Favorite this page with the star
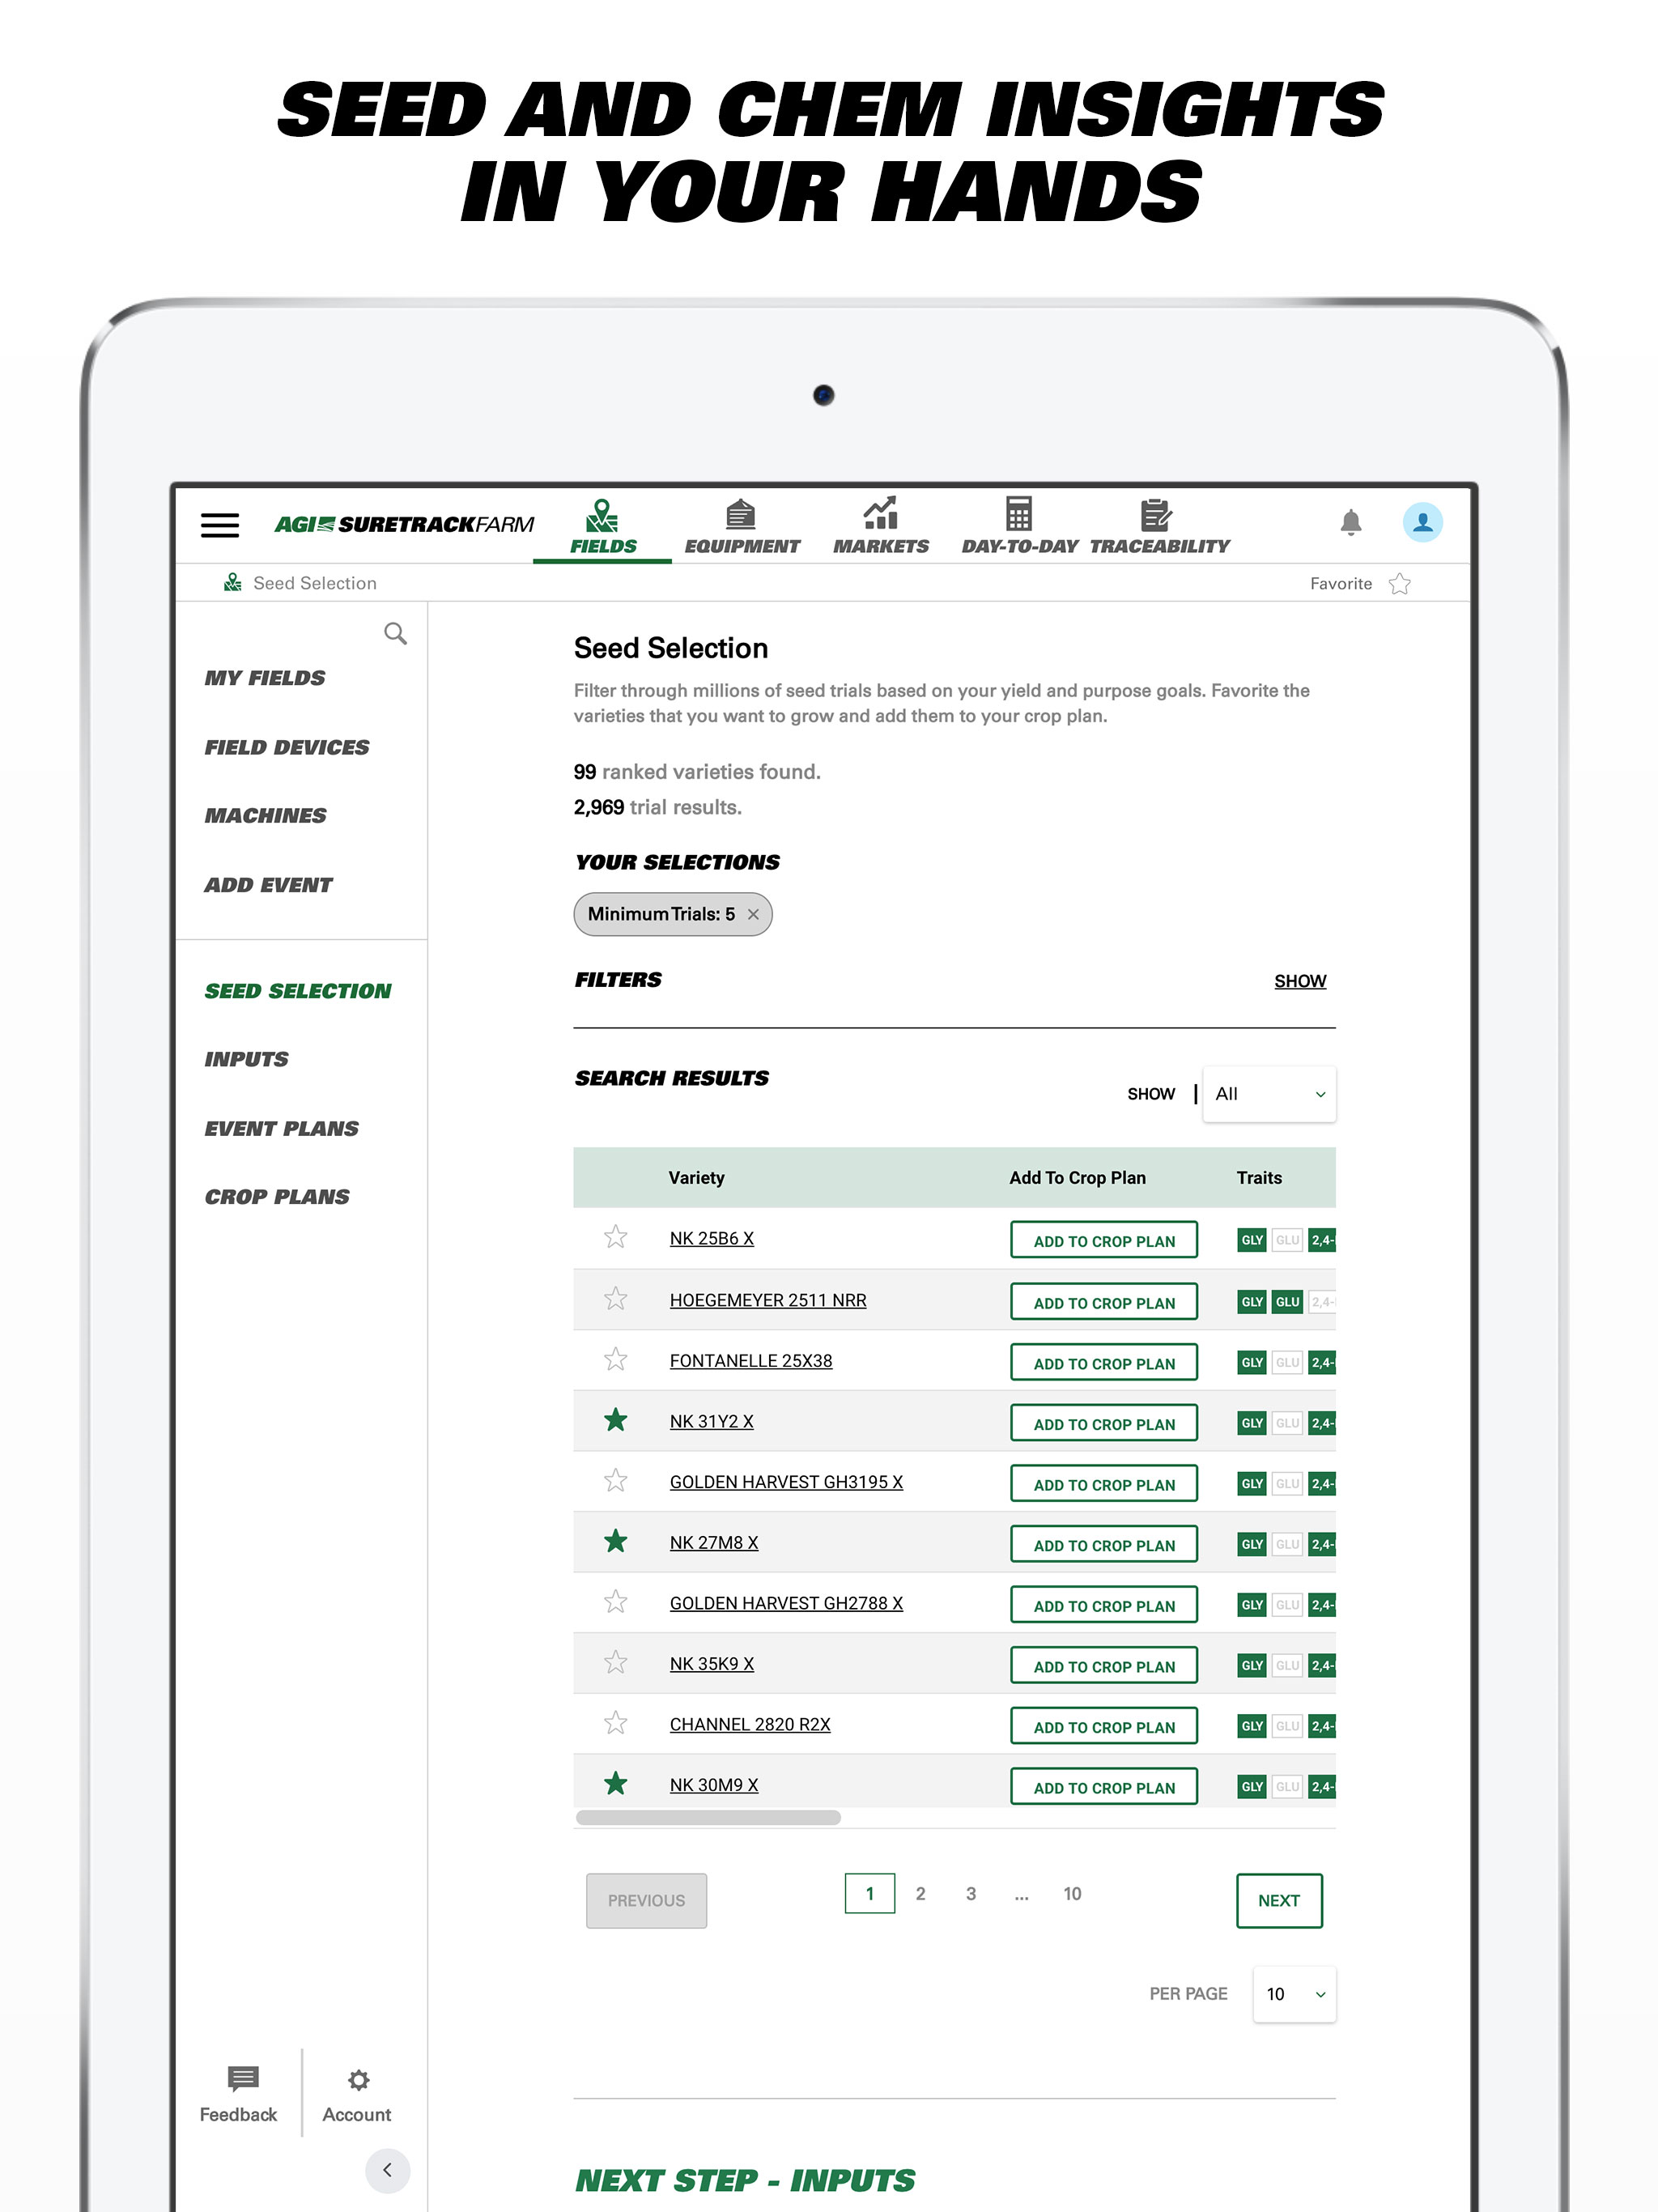This screenshot has width=1658, height=2212. coord(1400,583)
